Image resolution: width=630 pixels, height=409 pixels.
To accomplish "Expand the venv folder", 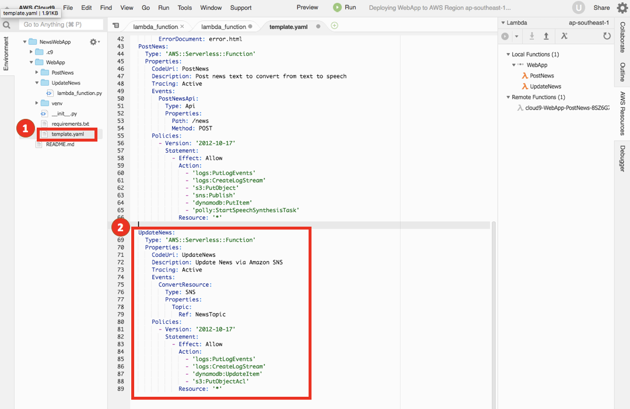I will pos(37,103).
